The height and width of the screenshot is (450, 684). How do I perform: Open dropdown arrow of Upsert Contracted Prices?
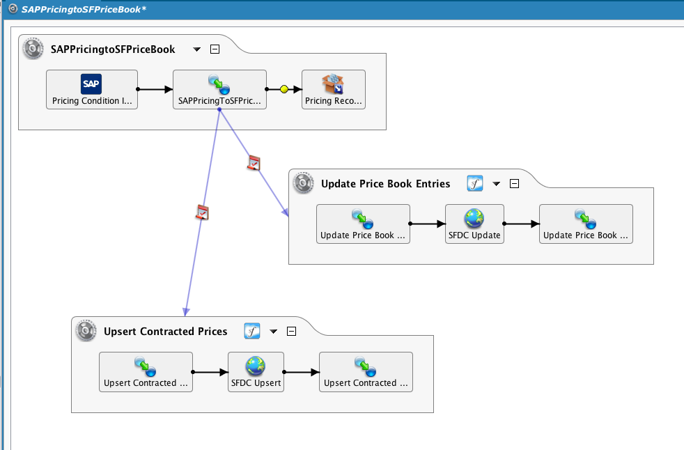(x=274, y=332)
